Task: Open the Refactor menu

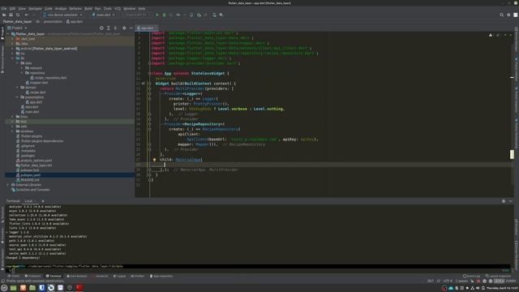Action: [75, 9]
